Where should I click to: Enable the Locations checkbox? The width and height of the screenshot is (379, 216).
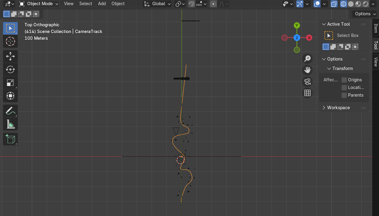point(344,88)
